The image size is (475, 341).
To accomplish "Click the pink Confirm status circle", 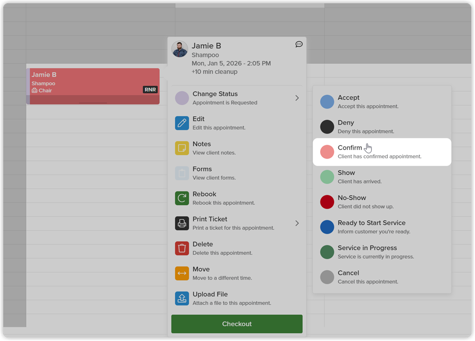I will [327, 152].
